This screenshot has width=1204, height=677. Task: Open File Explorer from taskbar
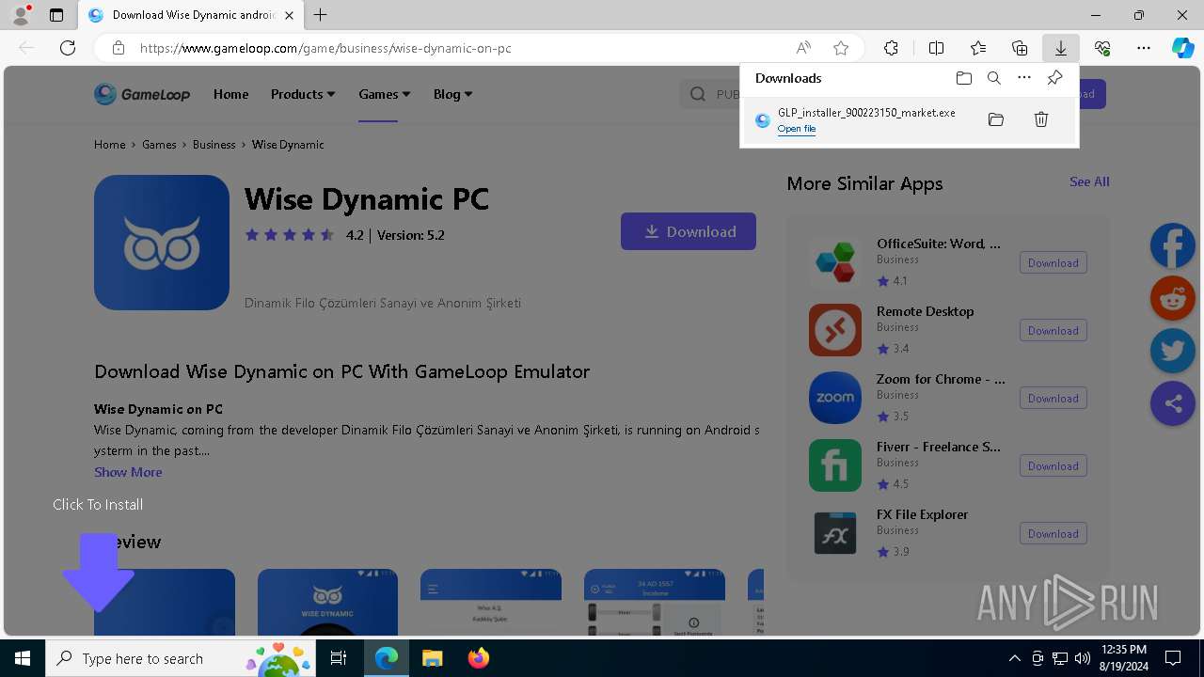(x=432, y=658)
